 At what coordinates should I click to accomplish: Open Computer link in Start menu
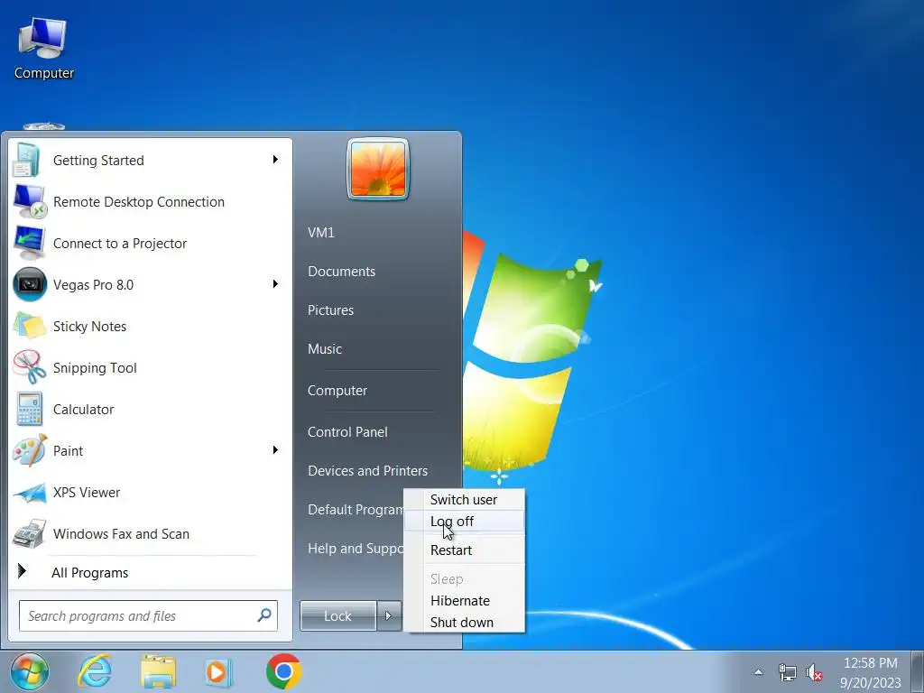point(337,390)
